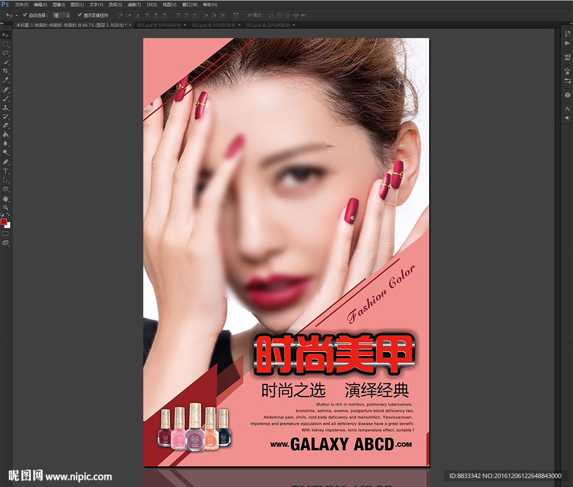Select the Clone Stamp tool
Screen dimensions: 573x487
(6, 107)
